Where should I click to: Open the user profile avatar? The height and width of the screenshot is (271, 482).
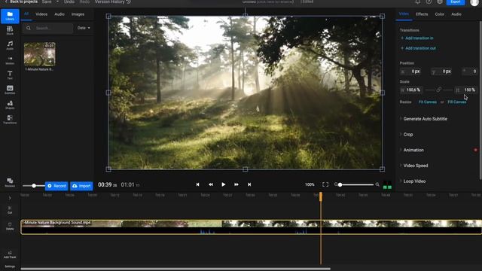[x=474, y=2]
